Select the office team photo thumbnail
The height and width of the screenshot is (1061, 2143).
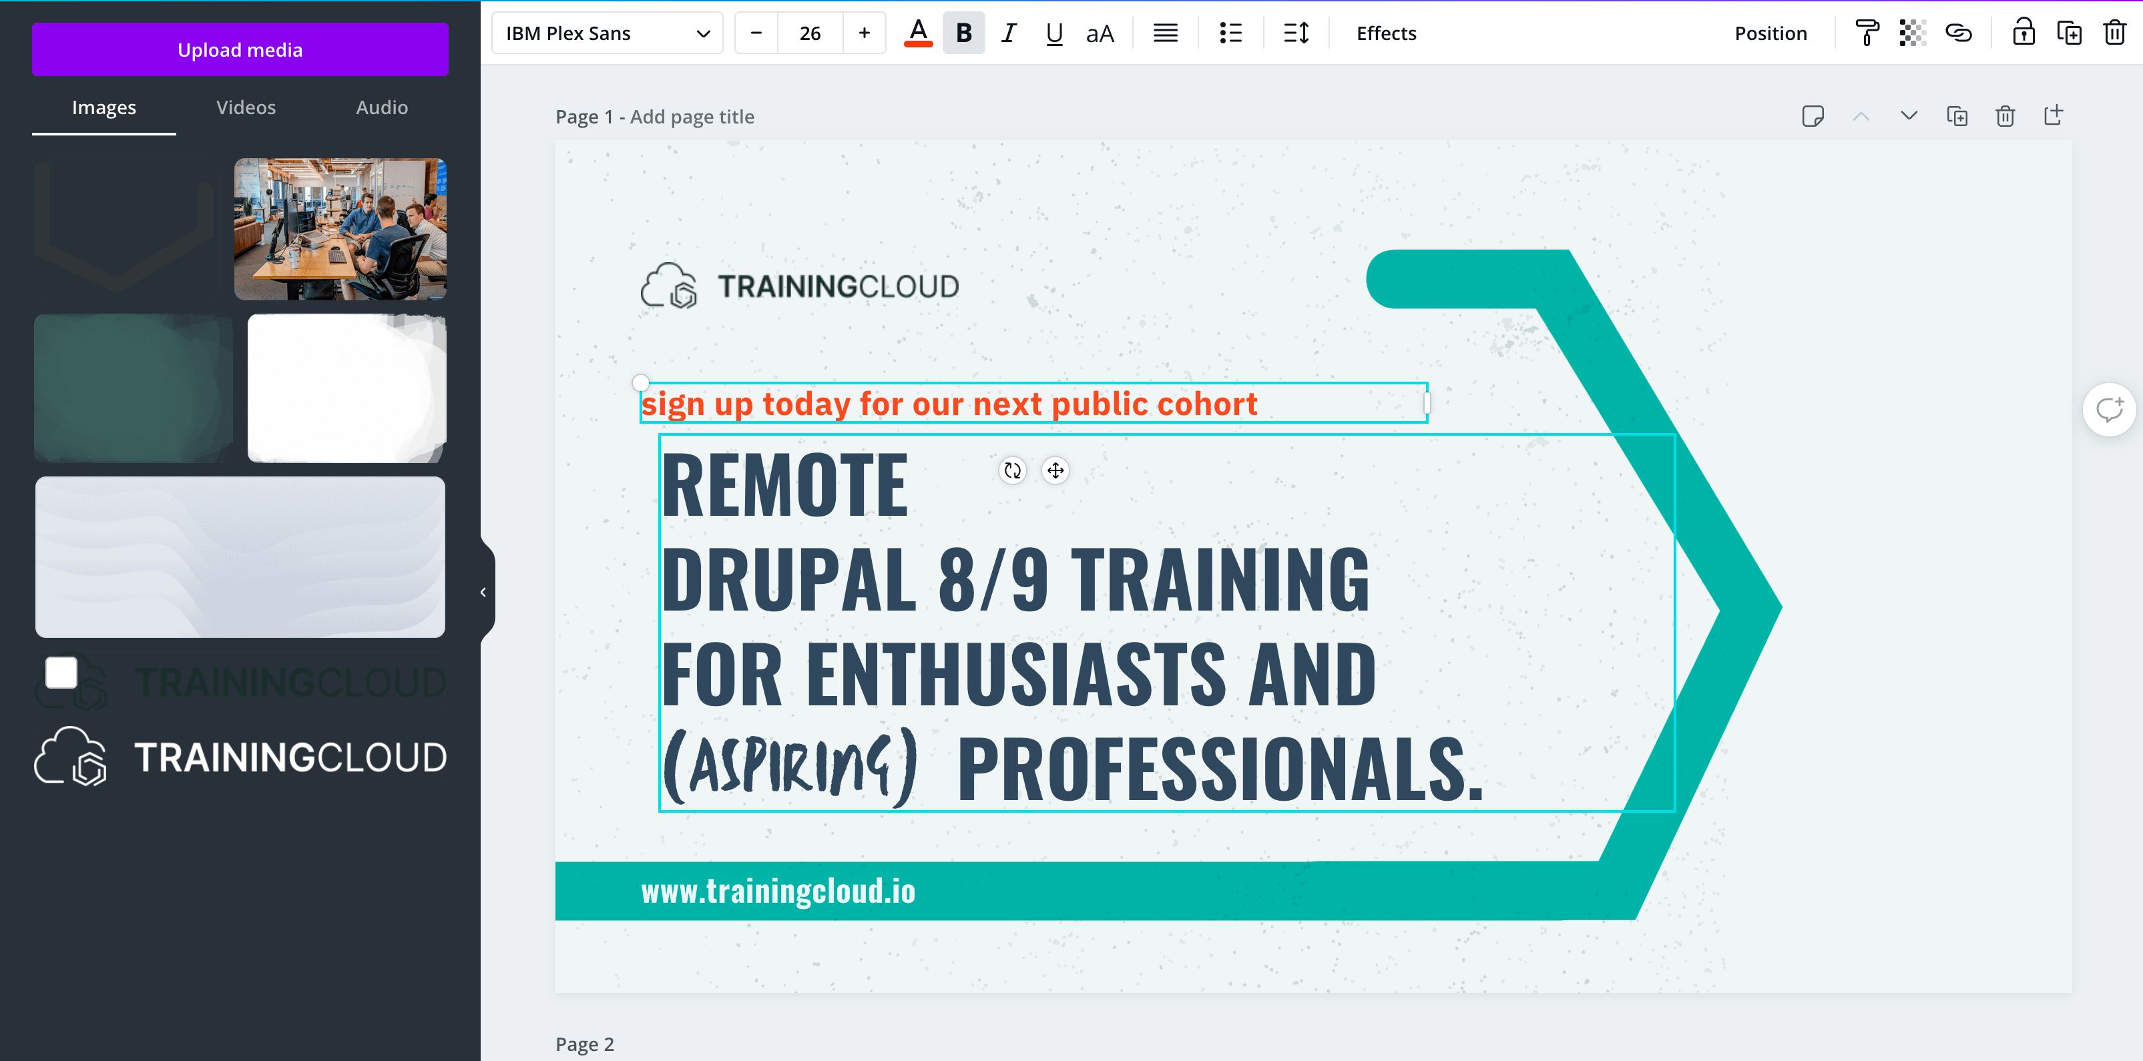[x=340, y=229]
